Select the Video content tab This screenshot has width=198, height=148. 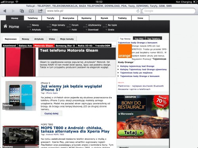[x=52, y=39]
